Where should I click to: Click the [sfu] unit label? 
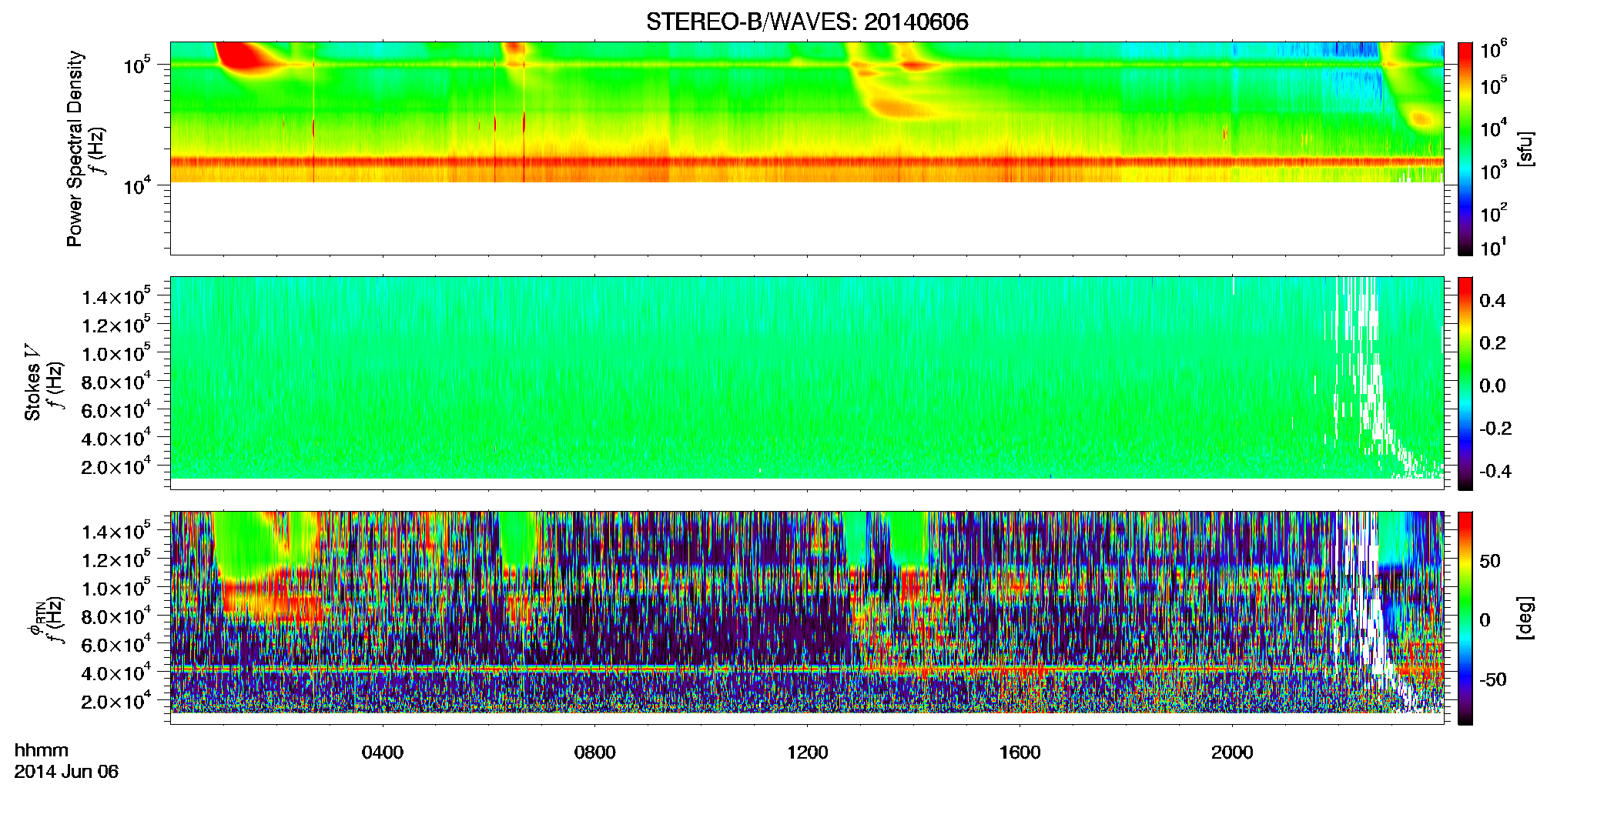pos(1525,149)
